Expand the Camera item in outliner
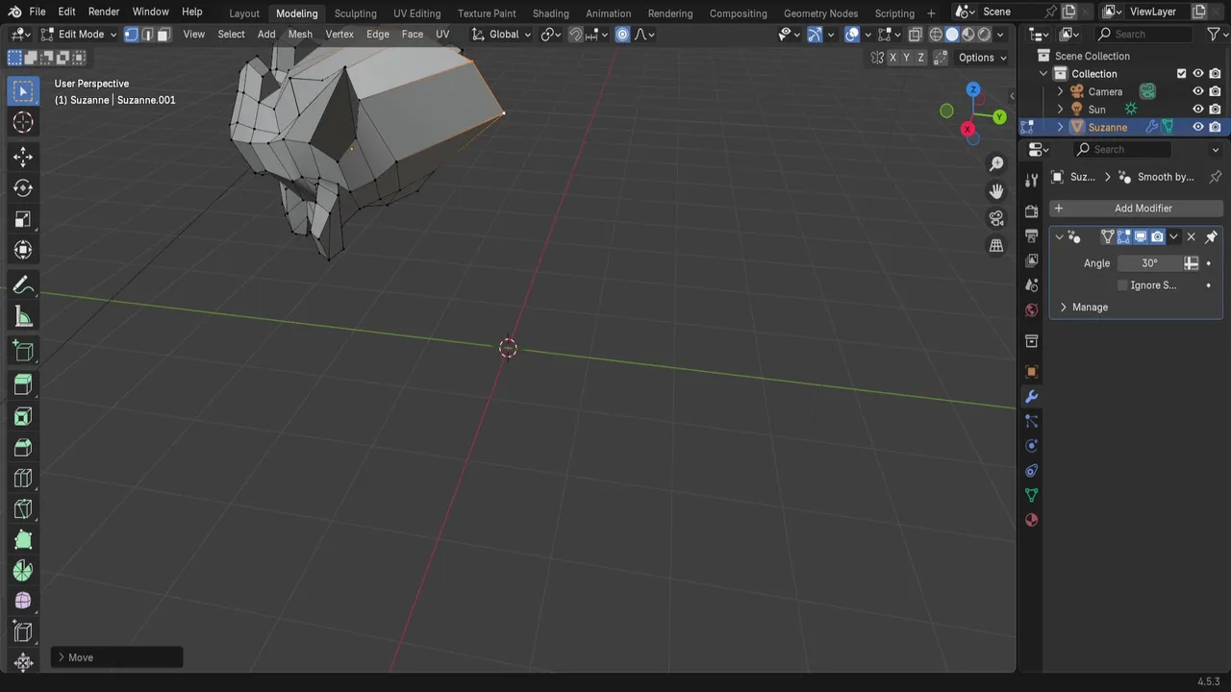 (1061, 91)
